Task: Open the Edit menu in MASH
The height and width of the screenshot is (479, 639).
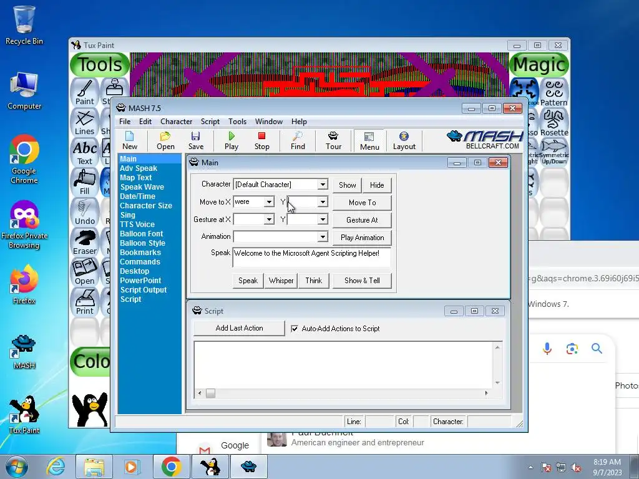Action: (145, 122)
